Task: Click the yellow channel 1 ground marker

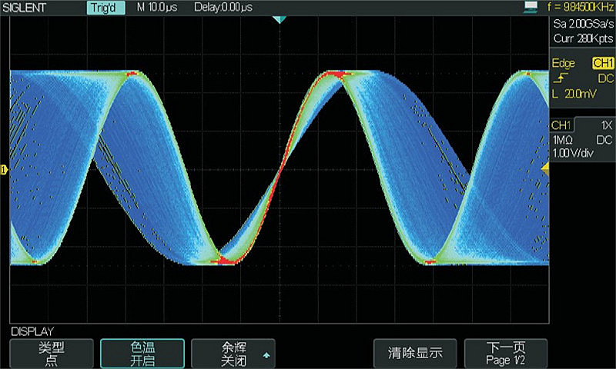Action: 4,169
